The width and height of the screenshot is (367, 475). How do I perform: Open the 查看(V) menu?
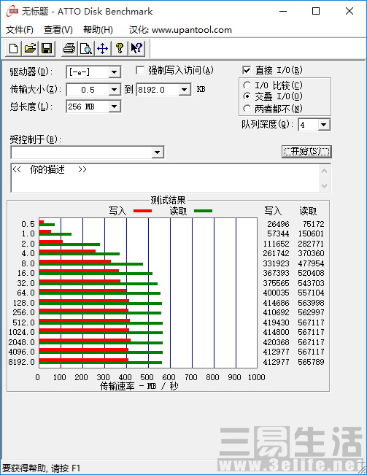tap(58, 30)
